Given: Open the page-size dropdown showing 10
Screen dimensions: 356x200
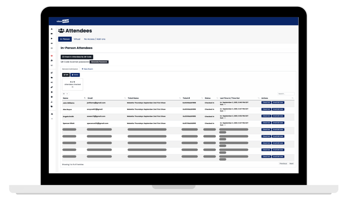Looking at the screenshot, I should (66, 93).
